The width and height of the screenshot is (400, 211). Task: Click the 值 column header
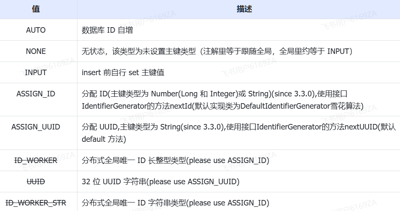point(36,9)
